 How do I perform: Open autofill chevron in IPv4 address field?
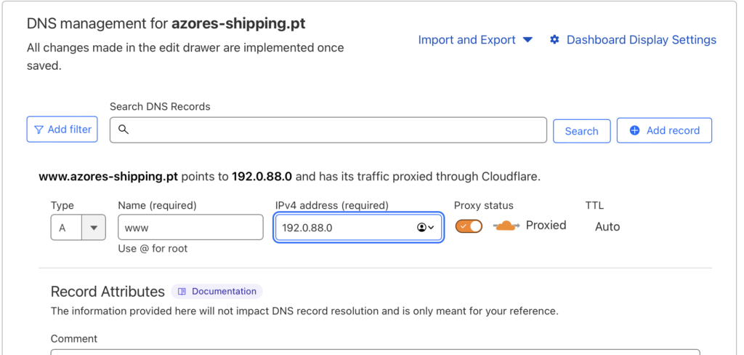(x=432, y=228)
